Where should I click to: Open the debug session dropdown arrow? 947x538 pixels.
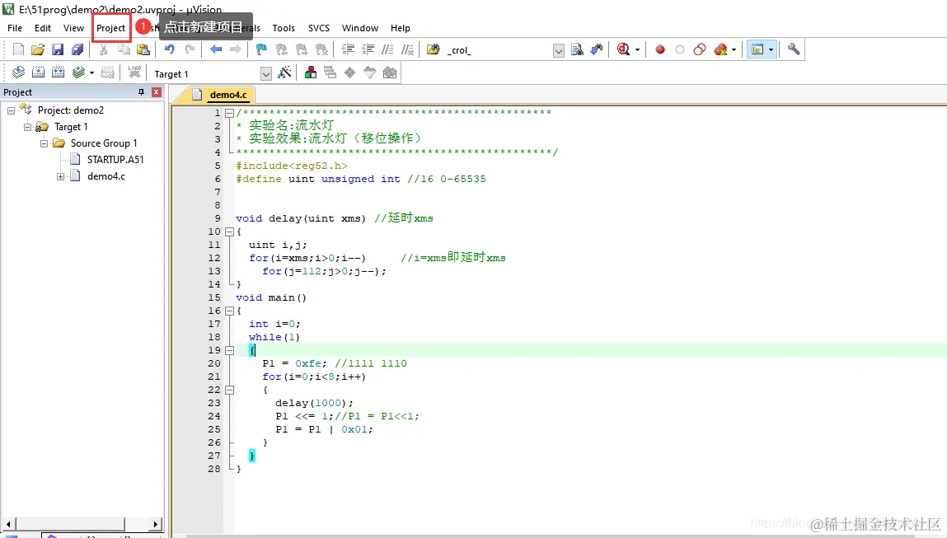[637, 49]
